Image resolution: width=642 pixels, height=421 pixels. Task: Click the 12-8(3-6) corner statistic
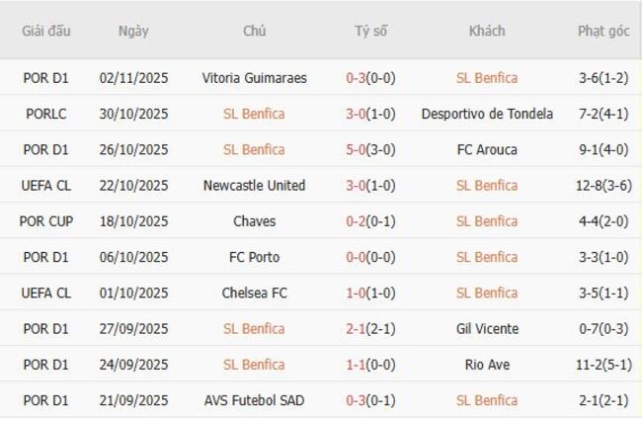pos(603,186)
